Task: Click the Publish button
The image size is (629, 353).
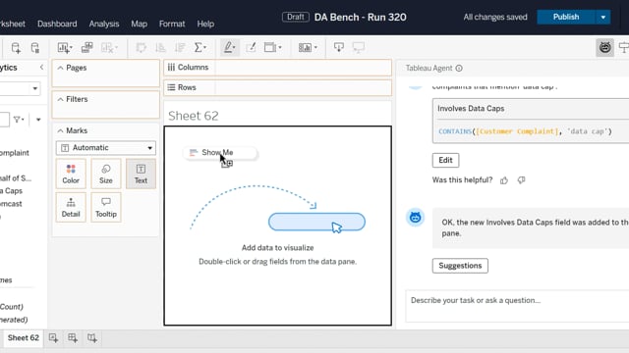Action: tap(566, 17)
